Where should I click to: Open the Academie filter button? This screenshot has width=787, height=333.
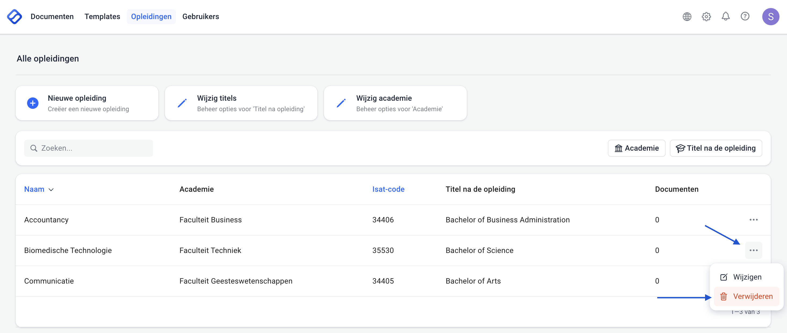636,148
